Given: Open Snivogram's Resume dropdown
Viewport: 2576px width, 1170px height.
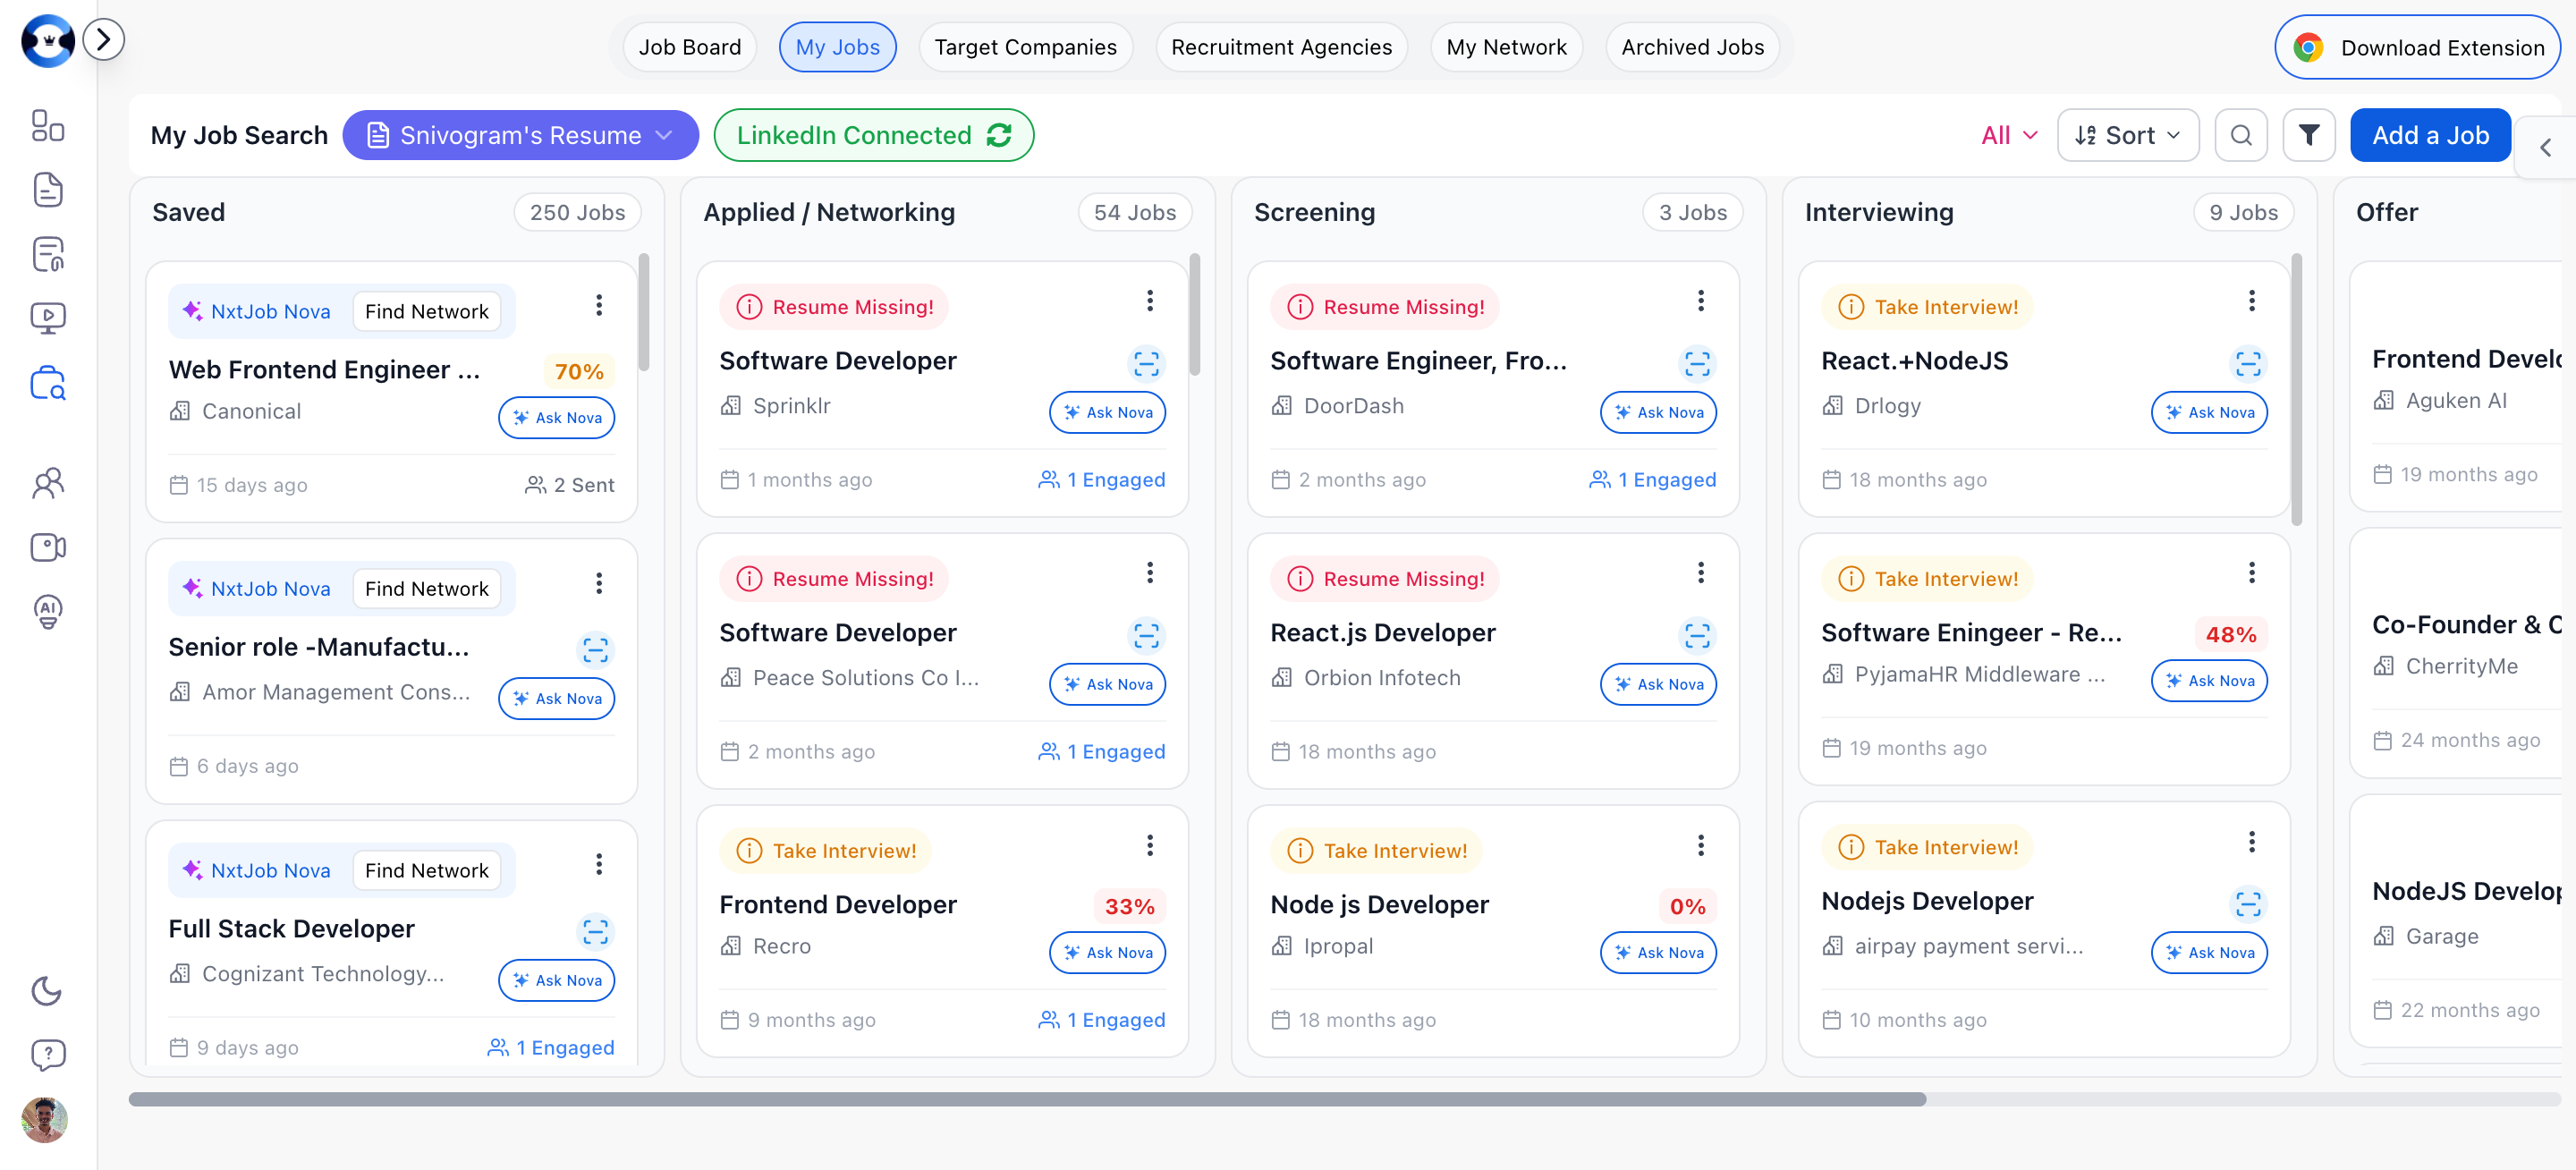Looking at the screenshot, I should (520, 135).
